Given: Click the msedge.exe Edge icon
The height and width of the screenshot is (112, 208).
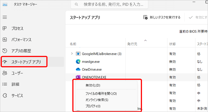Looking at the screenshot, I should 78,62.
